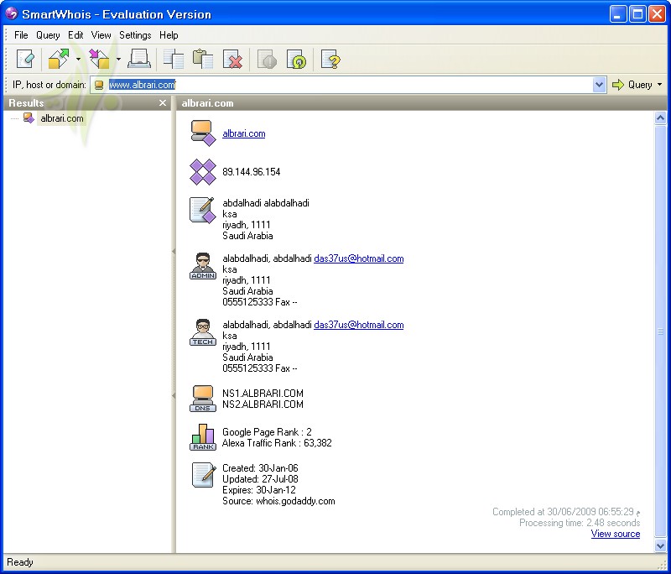
Task: Expand the Query button dropdown arrow
Action: 659,85
